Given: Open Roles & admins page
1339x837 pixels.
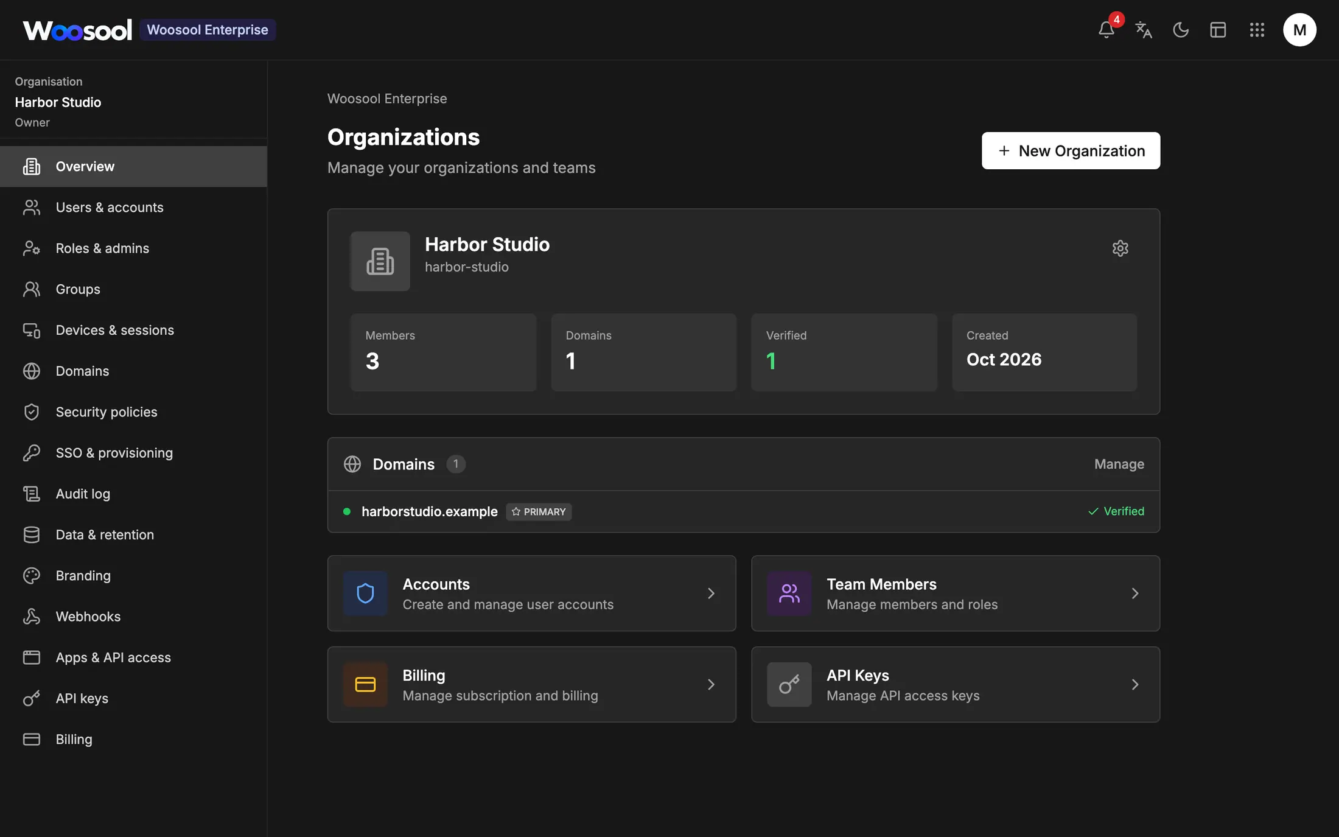Looking at the screenshot, I should 133,248.
